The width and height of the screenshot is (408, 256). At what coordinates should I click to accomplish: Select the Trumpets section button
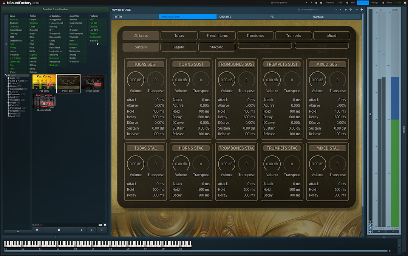tap(294, 36)
